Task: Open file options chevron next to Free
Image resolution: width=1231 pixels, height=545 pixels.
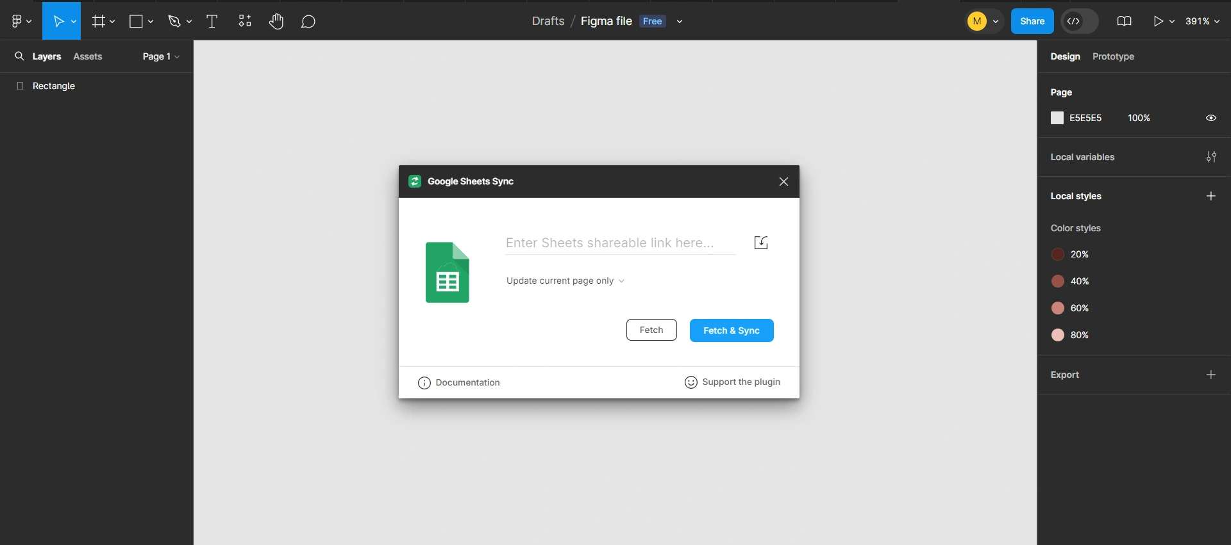Action: tap(680, 22)
